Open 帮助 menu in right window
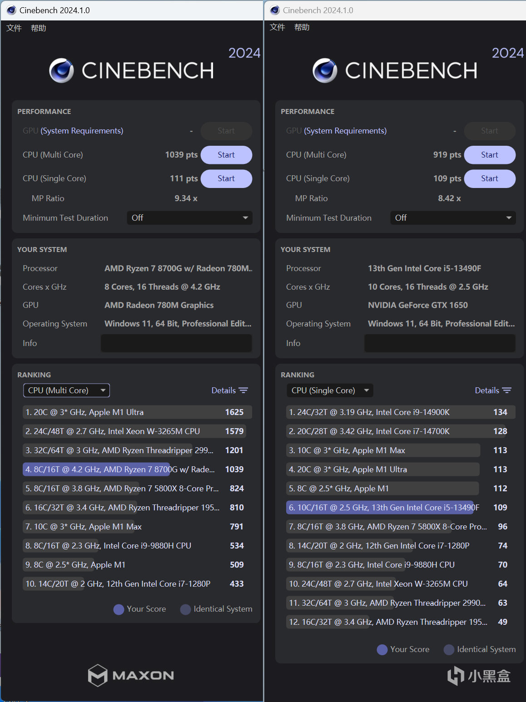The width and height of the screenshot is (526, 702). tap(302, 27)
